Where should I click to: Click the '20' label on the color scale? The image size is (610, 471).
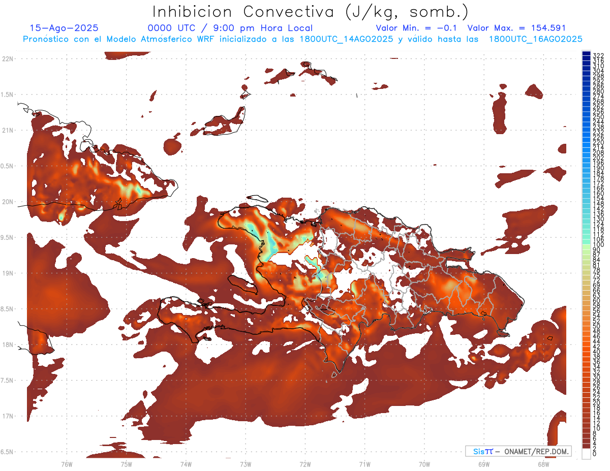(x=596, y=403)
